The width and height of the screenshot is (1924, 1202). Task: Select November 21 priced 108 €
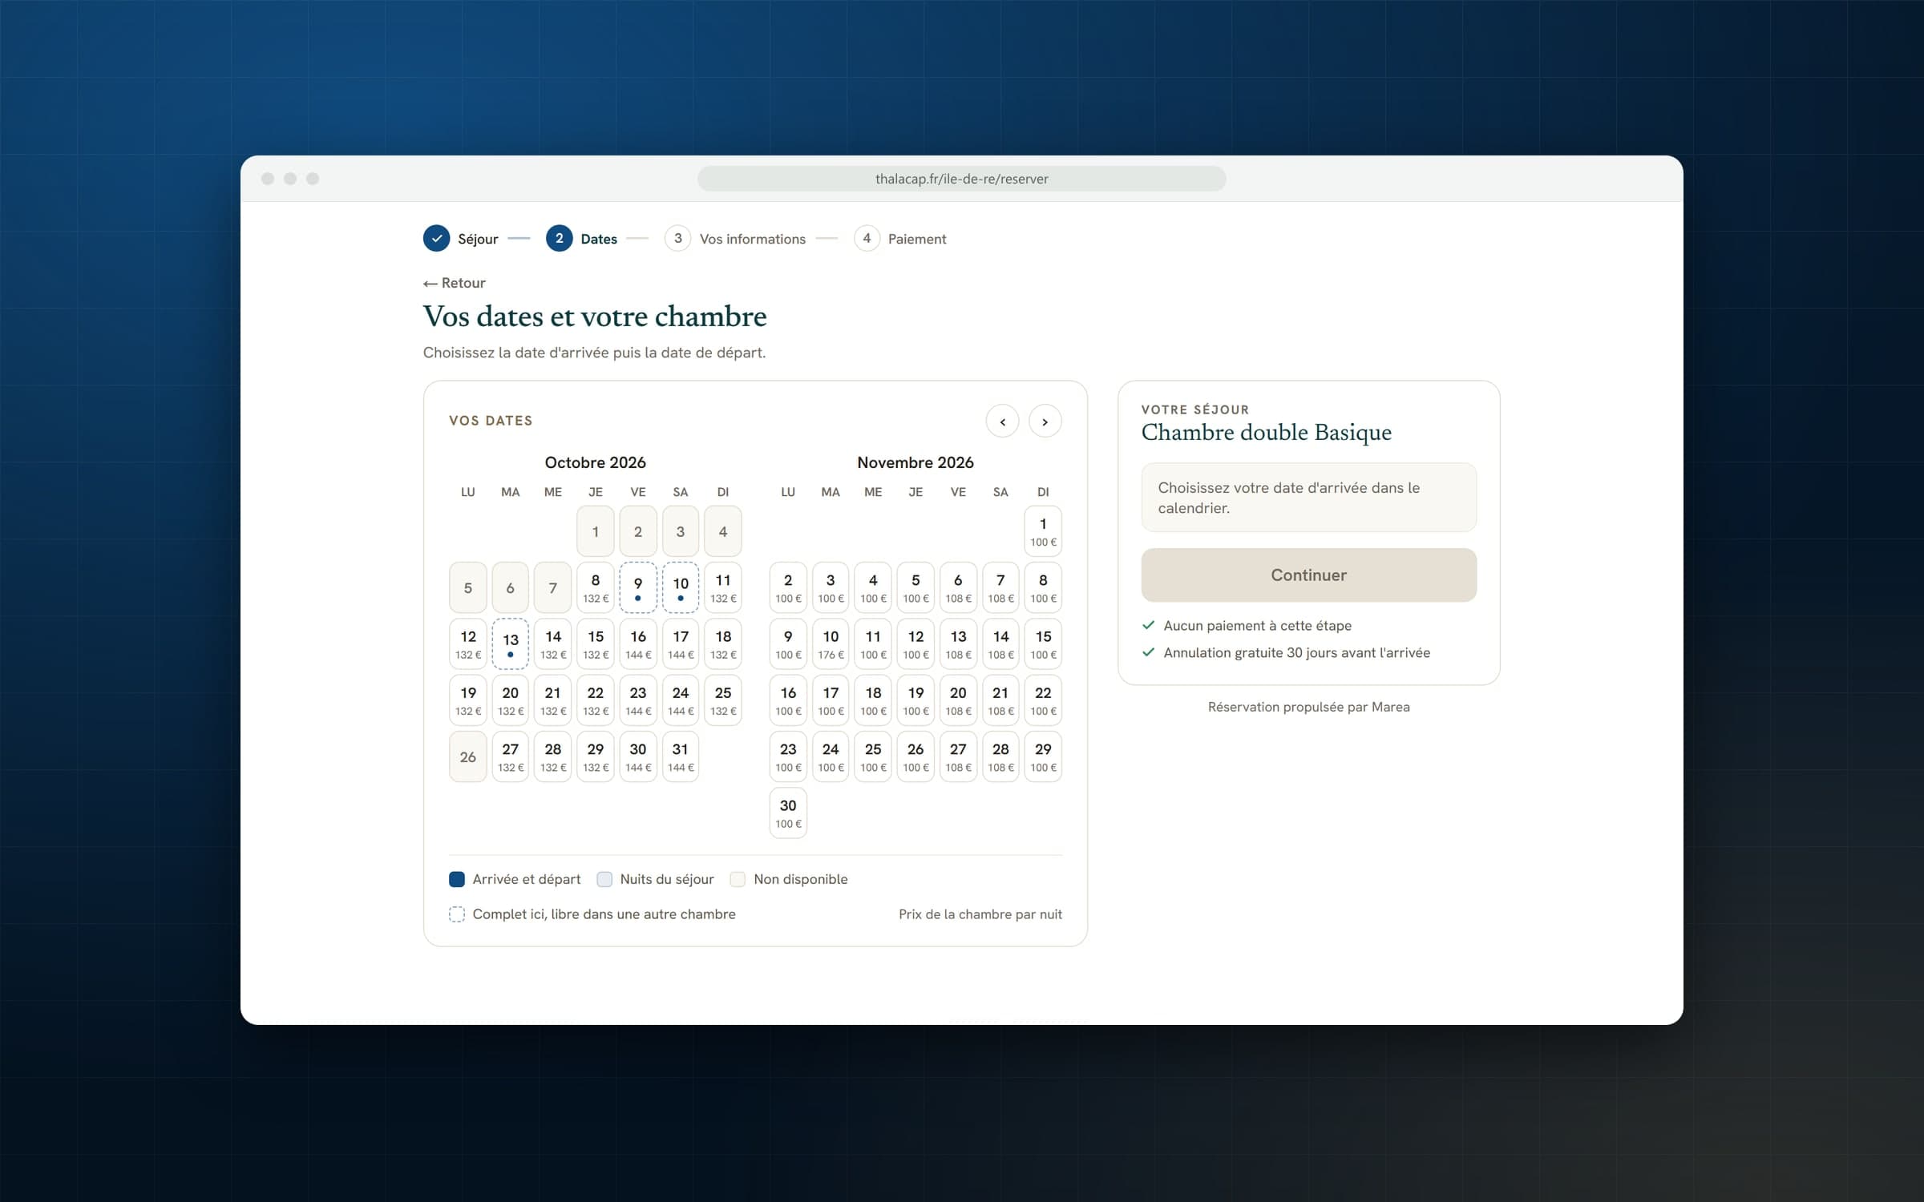click(x=1000, y=700)
